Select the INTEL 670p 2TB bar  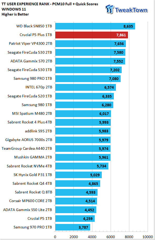tap(85, 87)
